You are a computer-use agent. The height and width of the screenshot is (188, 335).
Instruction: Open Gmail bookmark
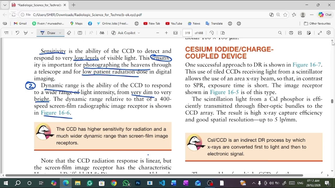[20, 23]
